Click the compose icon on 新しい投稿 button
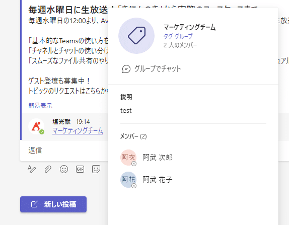This screenshot has width=289, height=225. 34,204
